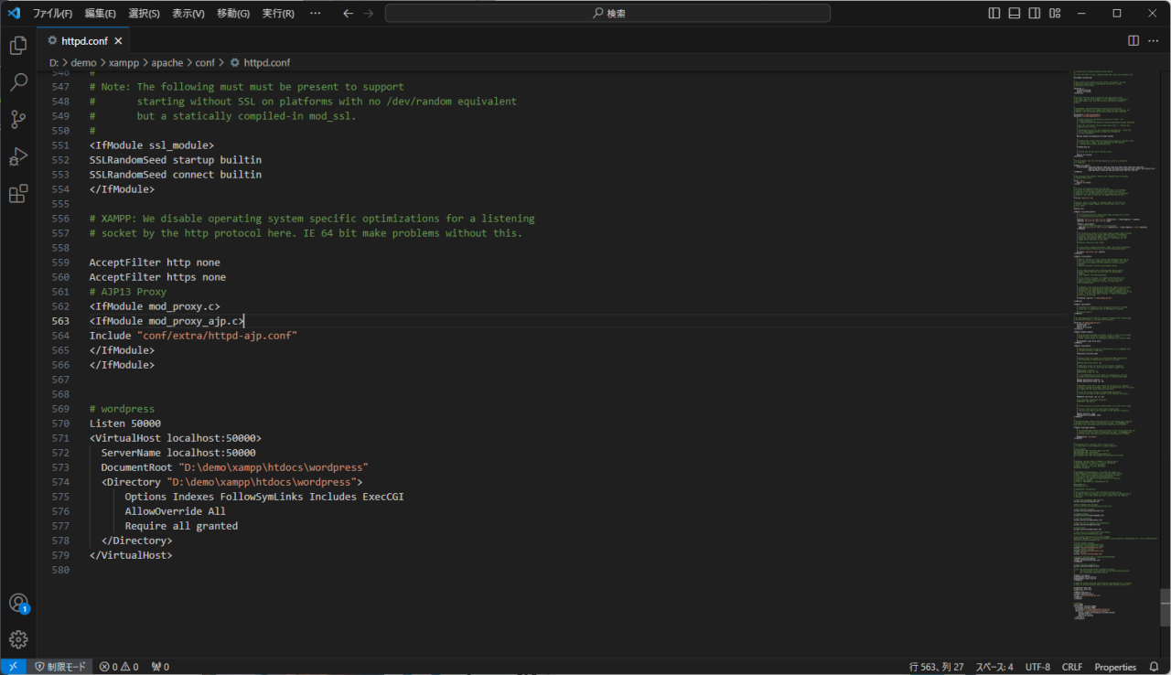Click the restricted mode shield status item
This screenshot has height=675, width=1171.
pos(60,667)
